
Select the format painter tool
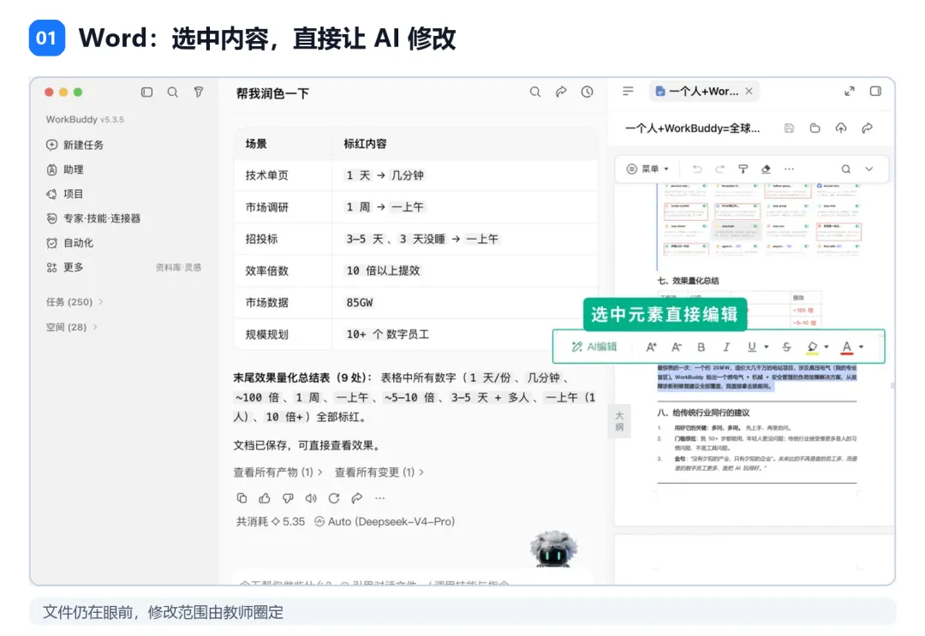coord(743,169)
